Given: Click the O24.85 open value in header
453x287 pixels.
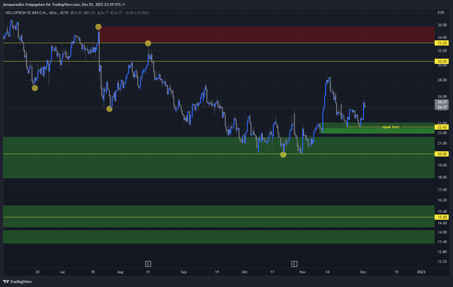Looking at the screenshot, I should (x=76, y=13).
